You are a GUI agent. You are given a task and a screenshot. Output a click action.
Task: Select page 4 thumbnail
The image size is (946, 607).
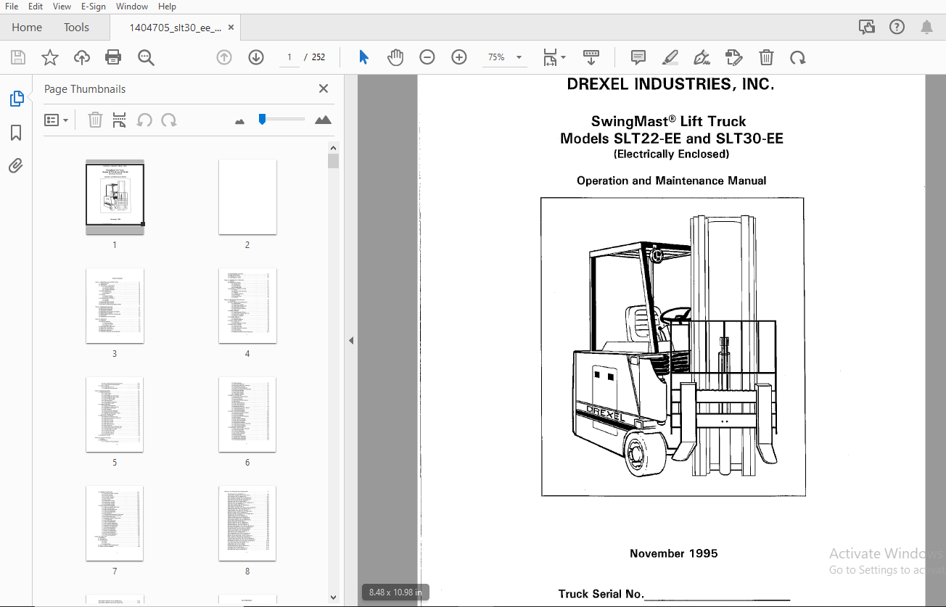coord(247,305)
